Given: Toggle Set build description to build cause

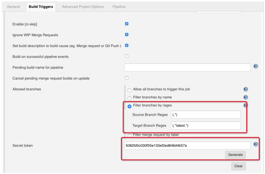Looking at the screenshot, I should pos(127,45).
